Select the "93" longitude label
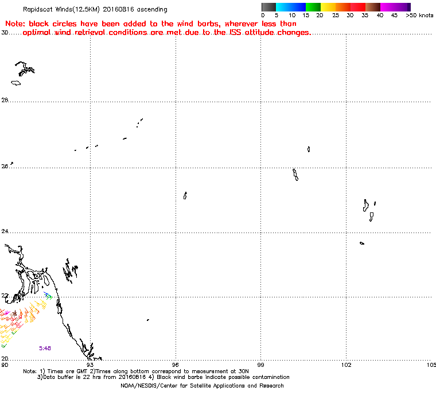 pos(90,365)
